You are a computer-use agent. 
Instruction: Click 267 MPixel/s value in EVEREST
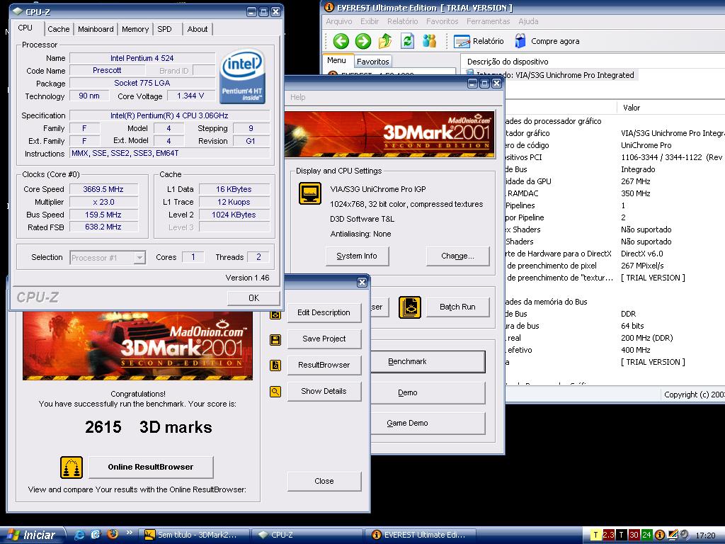(642, 266)
